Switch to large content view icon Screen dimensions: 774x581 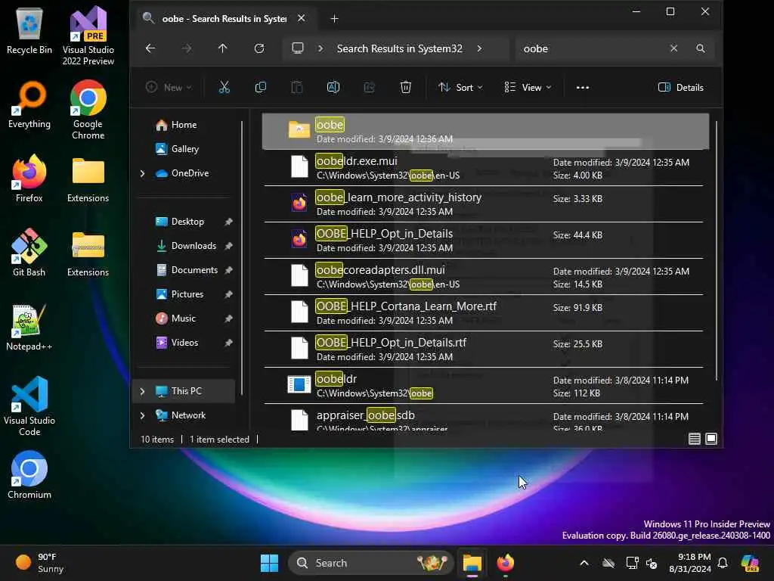point(711,439)
